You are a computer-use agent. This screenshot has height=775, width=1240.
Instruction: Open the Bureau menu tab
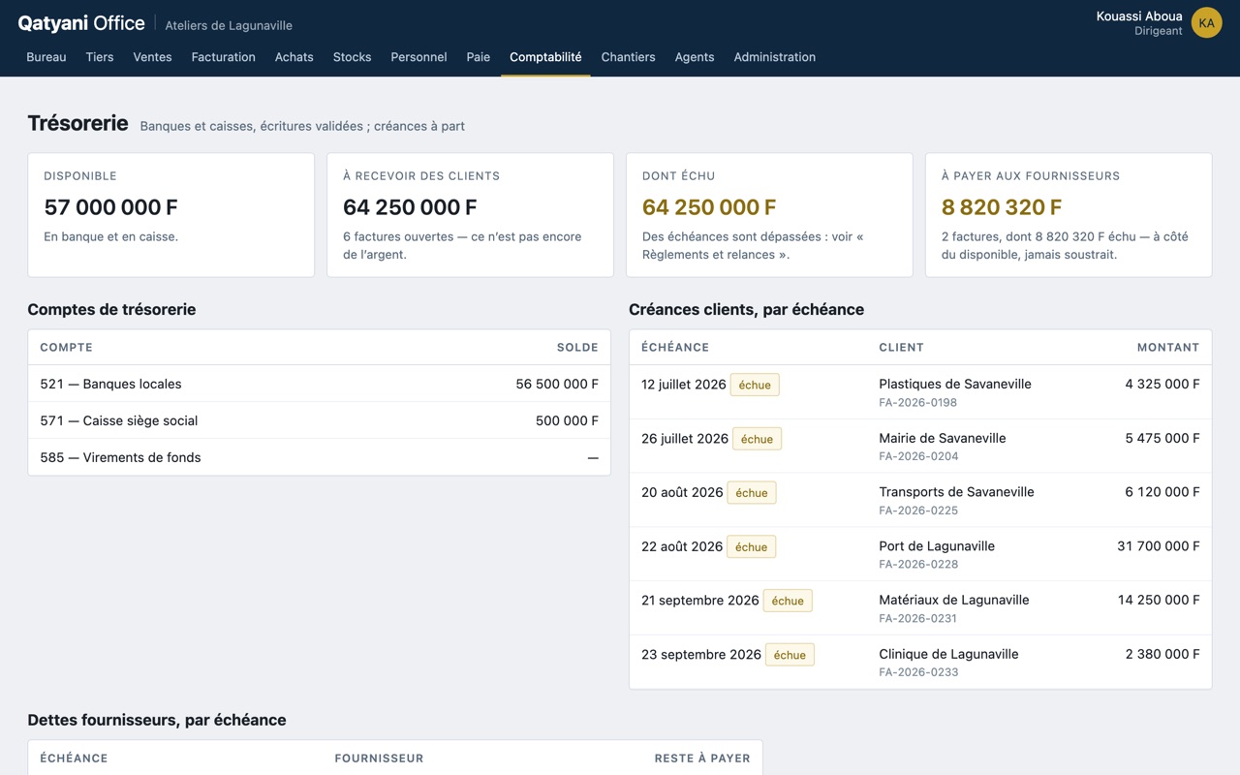46,57
